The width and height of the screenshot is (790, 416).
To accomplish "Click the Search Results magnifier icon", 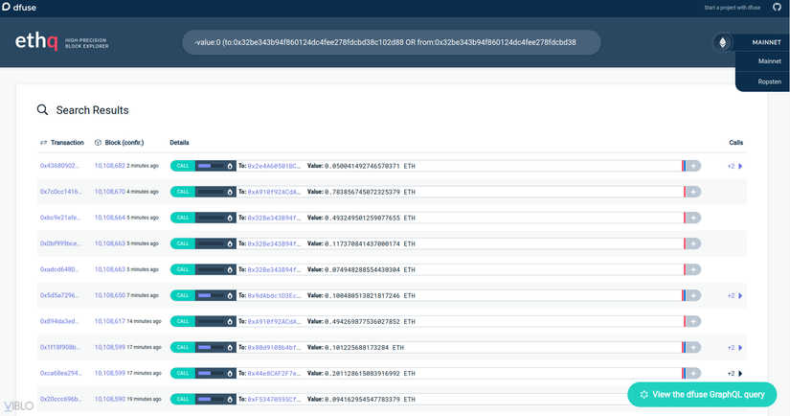I will pyautogui.click(x=42, y=110).
